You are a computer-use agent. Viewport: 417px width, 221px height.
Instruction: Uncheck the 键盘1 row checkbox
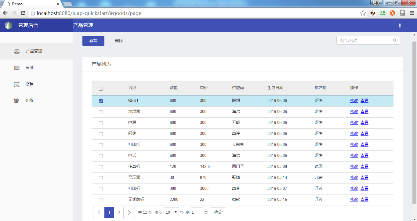point(101,101)
